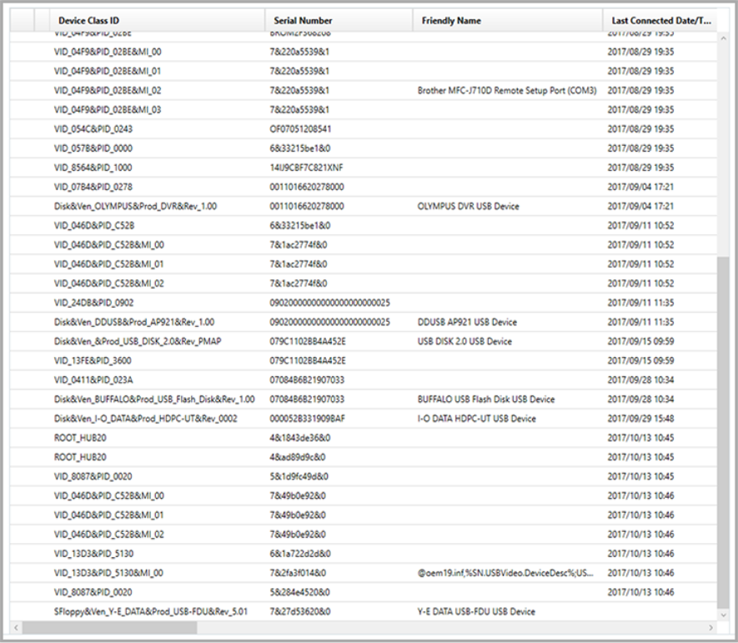Viewport: 738px width, 643px height.
Task: Click the Friendly Name column header
Action: [x=450, y=20]
